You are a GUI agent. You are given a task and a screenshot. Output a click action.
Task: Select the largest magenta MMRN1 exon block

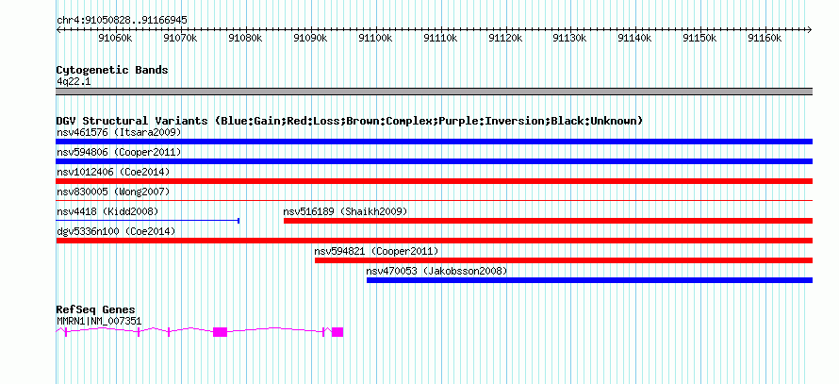pos(220,332)
